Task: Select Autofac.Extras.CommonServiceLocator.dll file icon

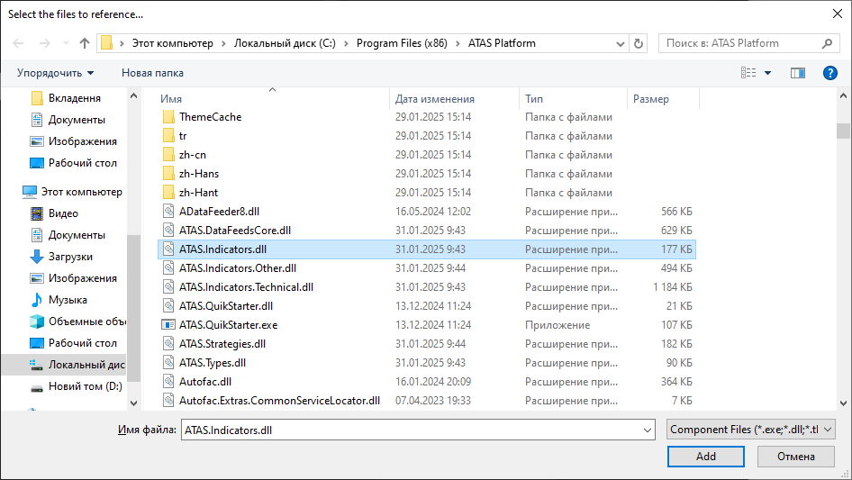Action: (168, 401)
